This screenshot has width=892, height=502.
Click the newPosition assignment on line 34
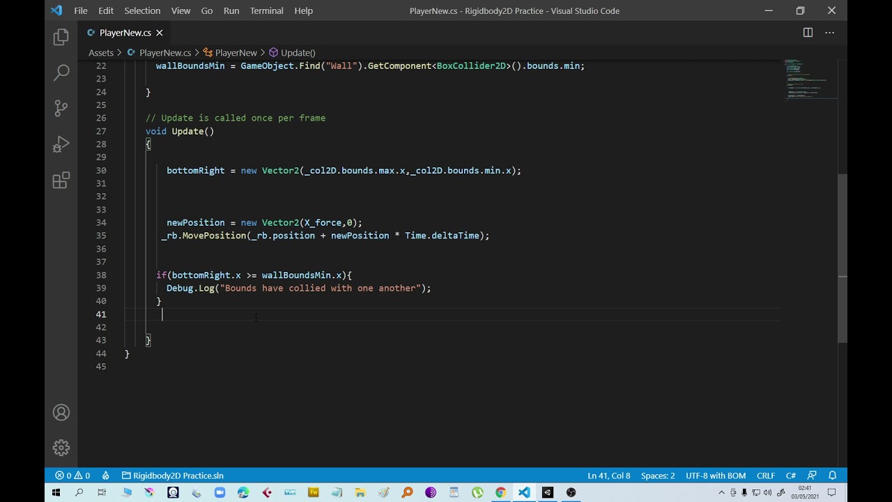tap(264, 222)
